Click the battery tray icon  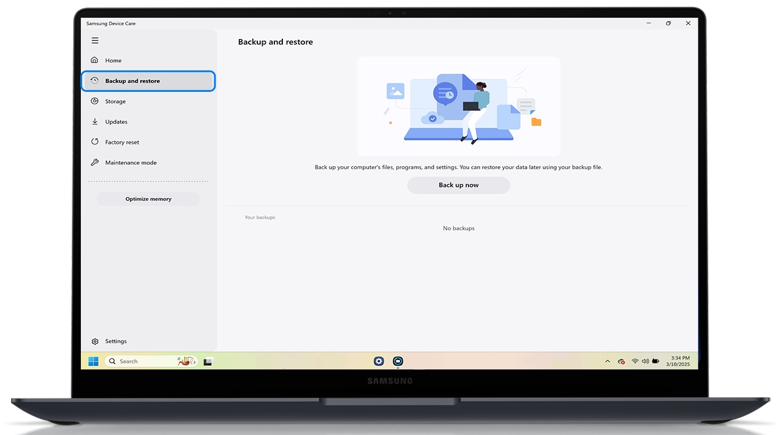tap(655, 361)
